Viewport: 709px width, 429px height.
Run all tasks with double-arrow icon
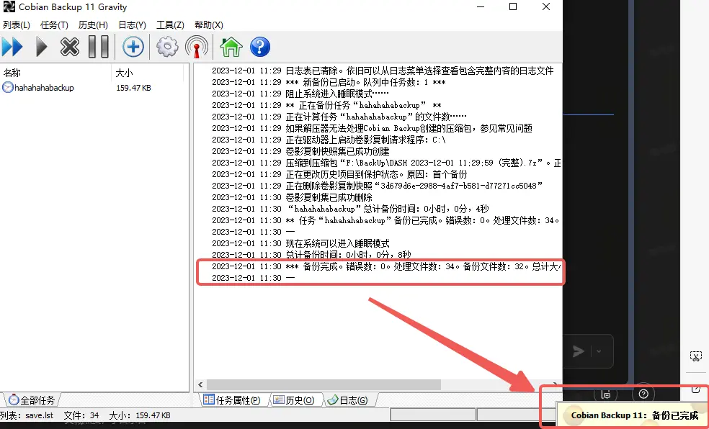(12, 47)
